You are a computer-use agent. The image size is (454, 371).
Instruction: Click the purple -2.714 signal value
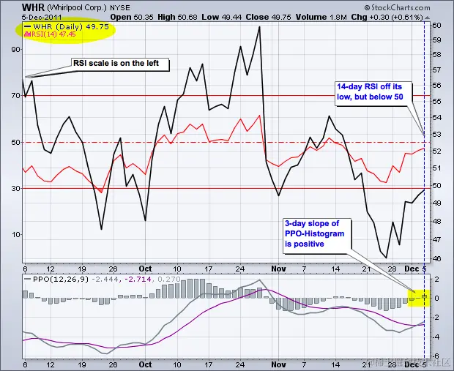138,280
